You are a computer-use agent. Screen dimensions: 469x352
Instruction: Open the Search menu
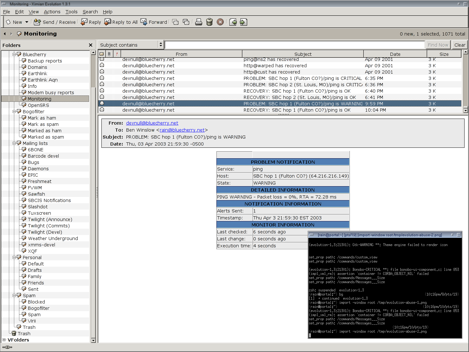(90, 12)
